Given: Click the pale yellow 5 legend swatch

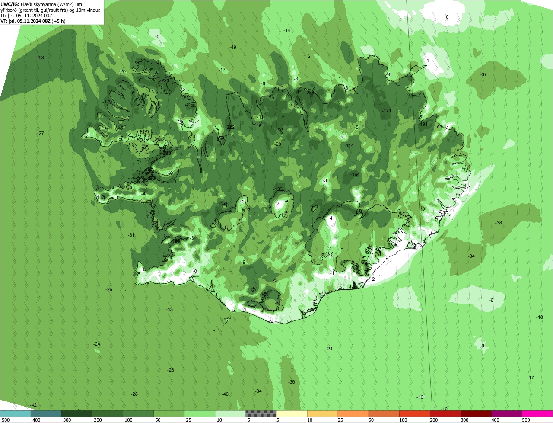Looking at the screenshot, I should tap(292, 414).
